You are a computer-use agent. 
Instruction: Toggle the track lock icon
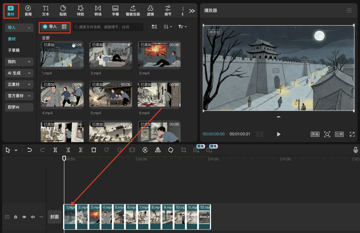coord(16,217)
